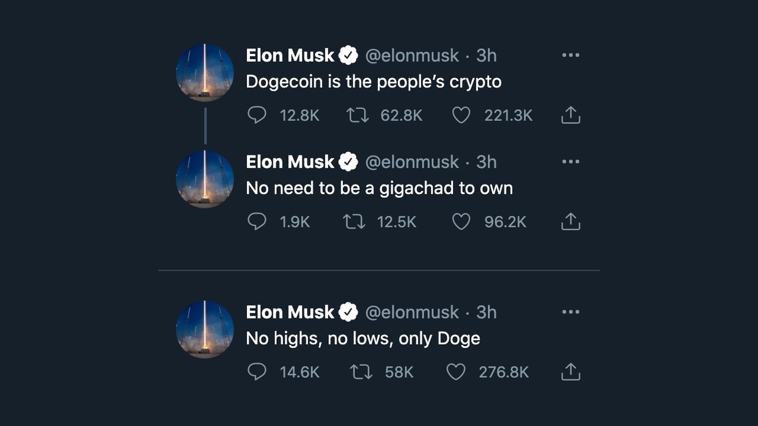Viewport: 758px width, 426px height.
Task: Share the "No need to be a gigachad" tweet
Action: pos(570,222)
